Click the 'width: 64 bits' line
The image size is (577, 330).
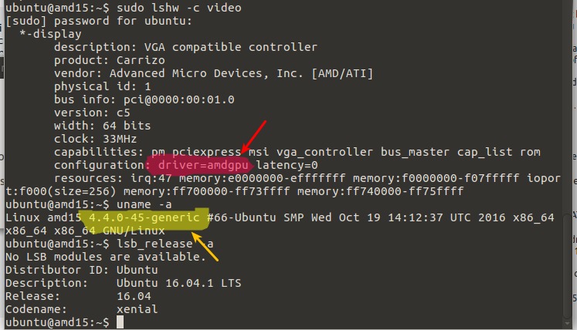click(102, 126)
